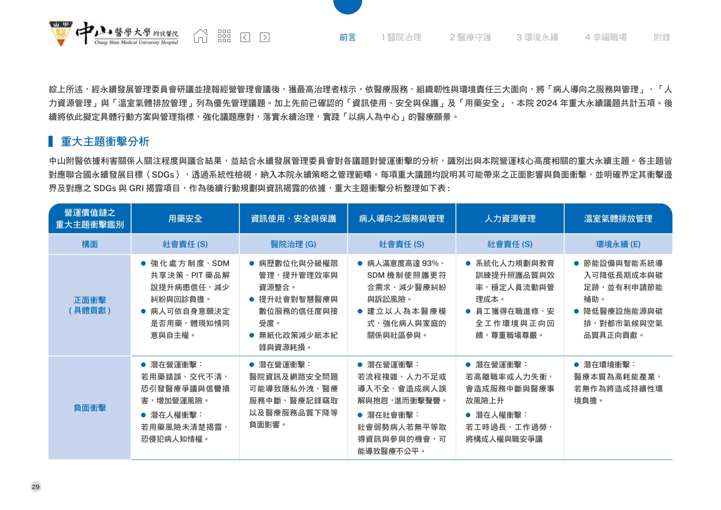Open the table of contents grid icon
This screenshot has width=721, height=510.
click(x=224, y=37)
